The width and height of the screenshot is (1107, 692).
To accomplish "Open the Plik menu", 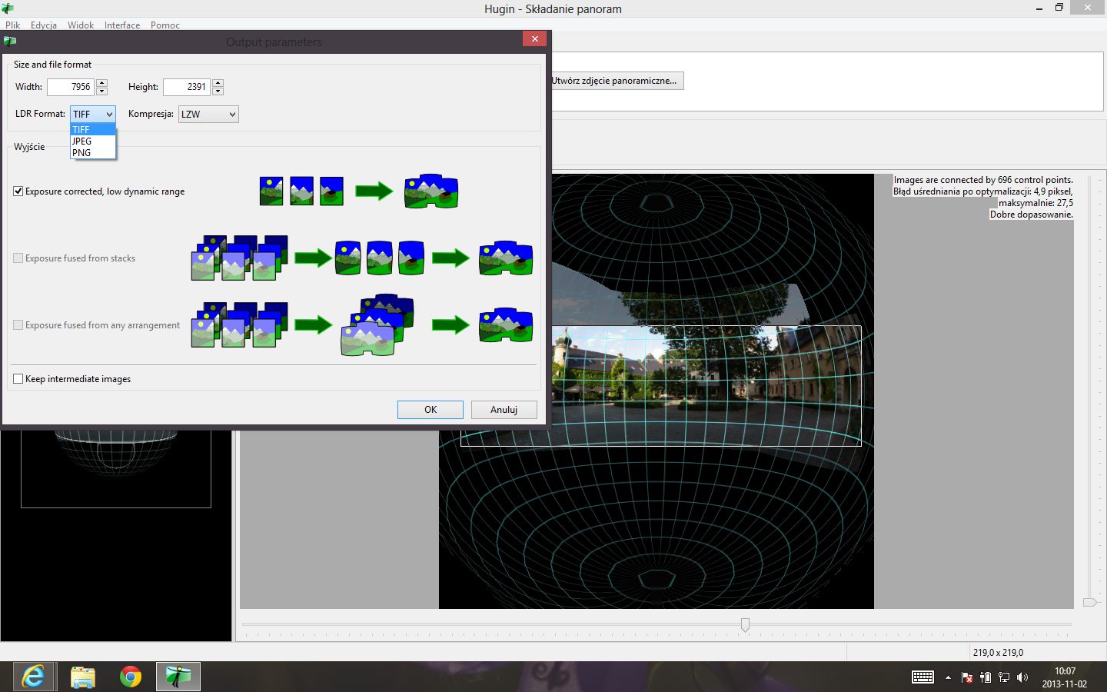I will tap(12, 25).
